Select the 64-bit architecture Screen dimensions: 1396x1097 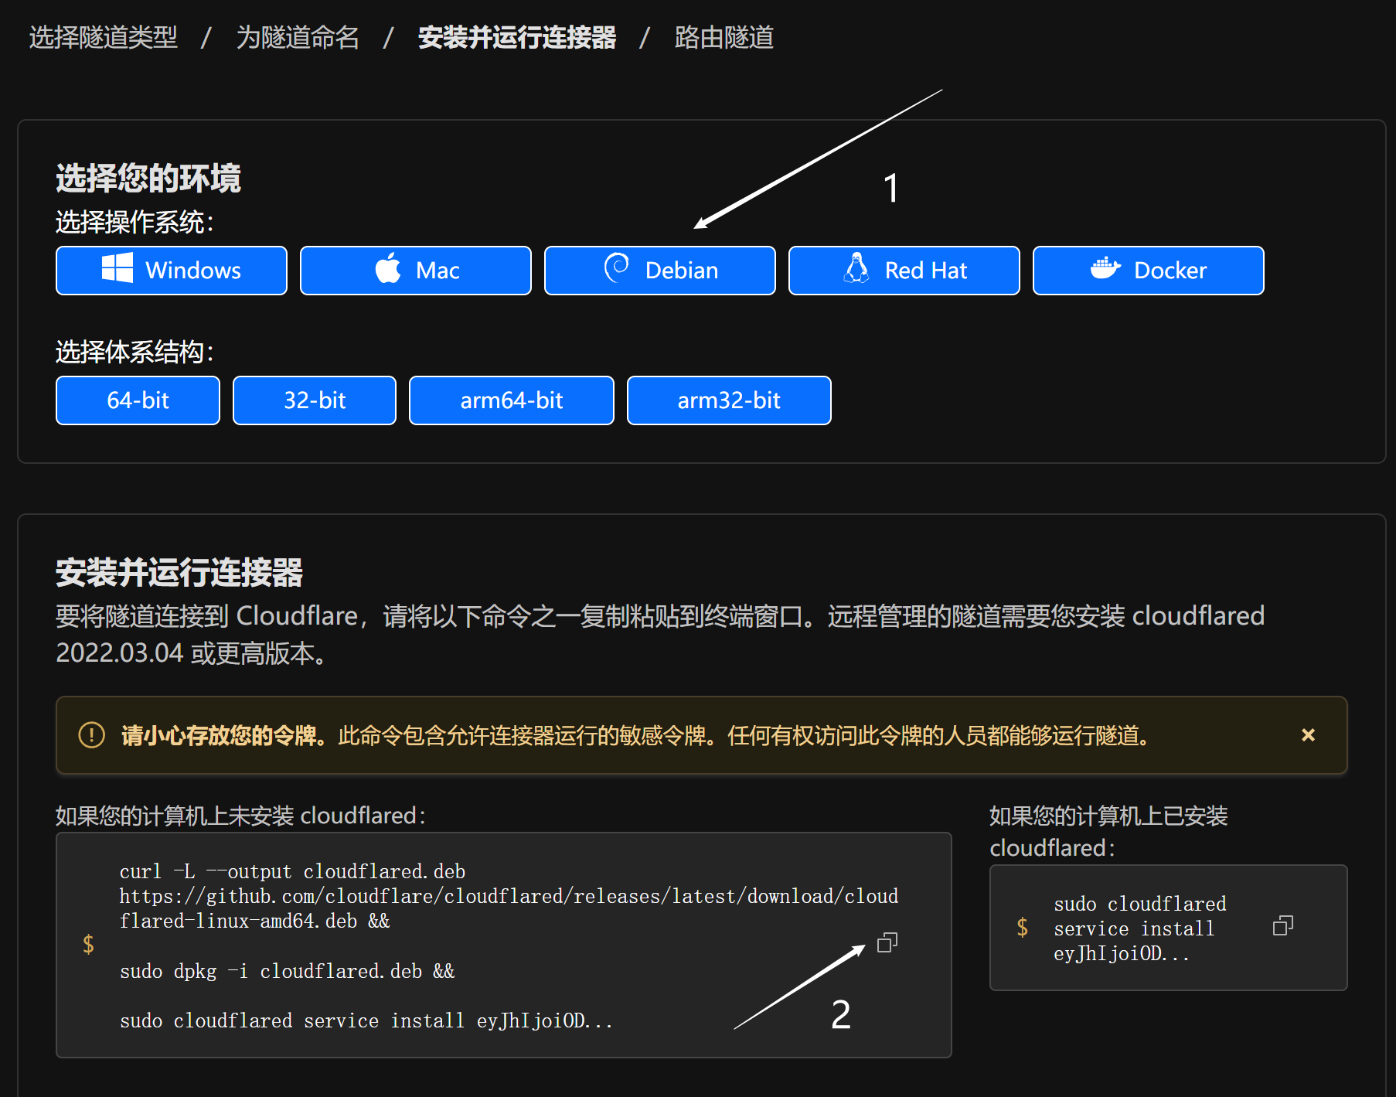click(x=138, y=400)
